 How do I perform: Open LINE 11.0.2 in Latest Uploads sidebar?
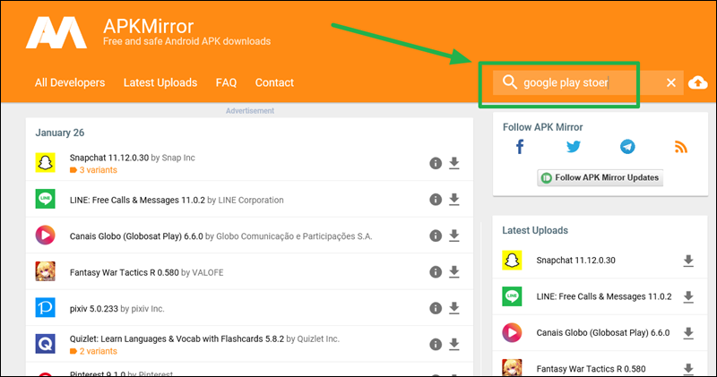point(604,296)
